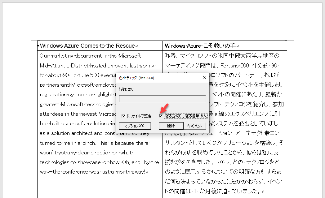Screen dimensions: 325x198
Task: Toggle the 段落区切りに段落番号挿入 checkbox
Action: [x=161, y=116]
